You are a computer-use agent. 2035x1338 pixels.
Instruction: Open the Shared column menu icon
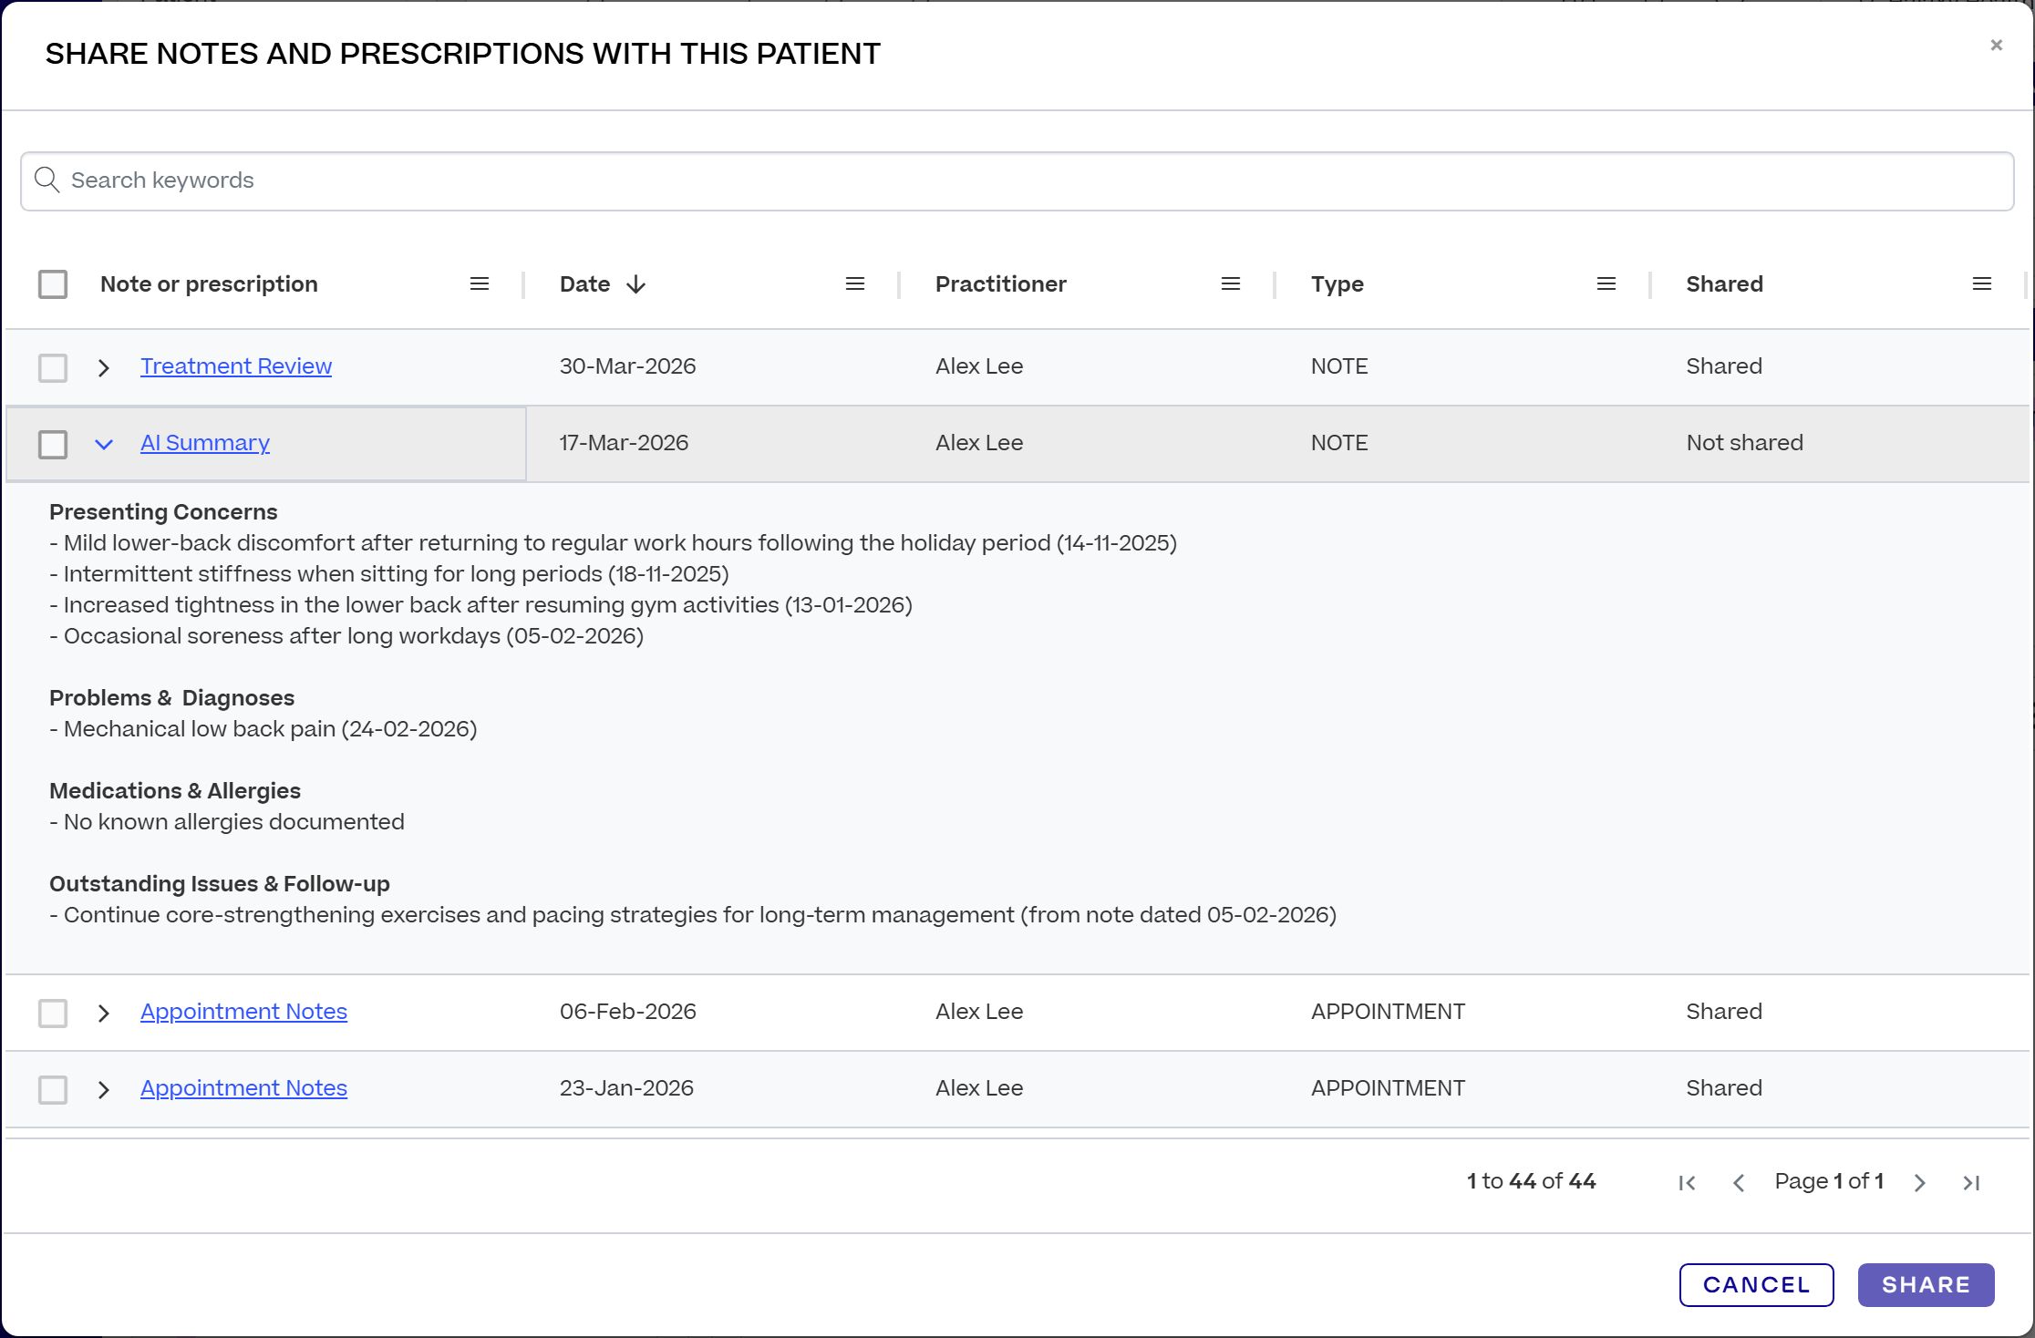pos(1982,284)
